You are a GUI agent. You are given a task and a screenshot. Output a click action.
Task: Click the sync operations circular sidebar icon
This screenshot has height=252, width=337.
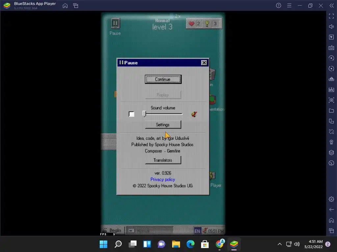tap(331, 69)
